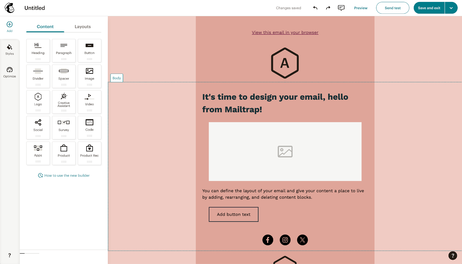Image resolution: width=462 pixels, height=264 pixels.
Task: Click View this email in your browser link
Action: 285,33
